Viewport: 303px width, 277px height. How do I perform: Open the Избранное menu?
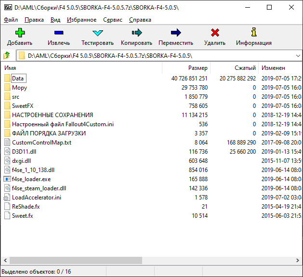tap(82, 20)
